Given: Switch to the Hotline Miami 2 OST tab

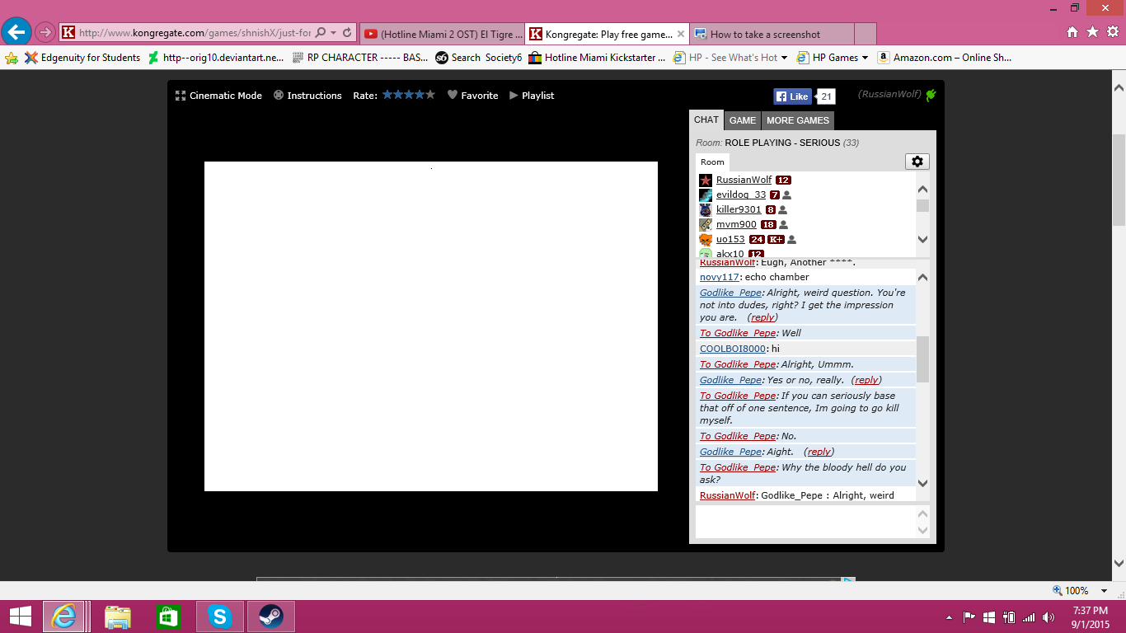Looking at the screenshot, I should coord(442,34).
